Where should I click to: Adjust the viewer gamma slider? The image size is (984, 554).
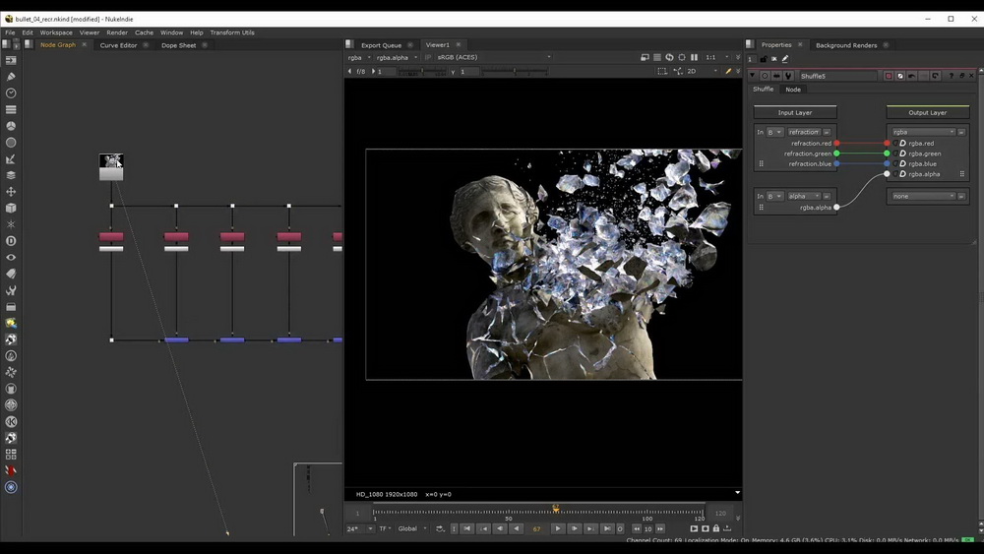[x=515, y=72]
